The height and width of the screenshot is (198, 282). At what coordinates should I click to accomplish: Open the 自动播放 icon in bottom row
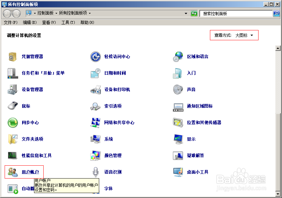13,189
